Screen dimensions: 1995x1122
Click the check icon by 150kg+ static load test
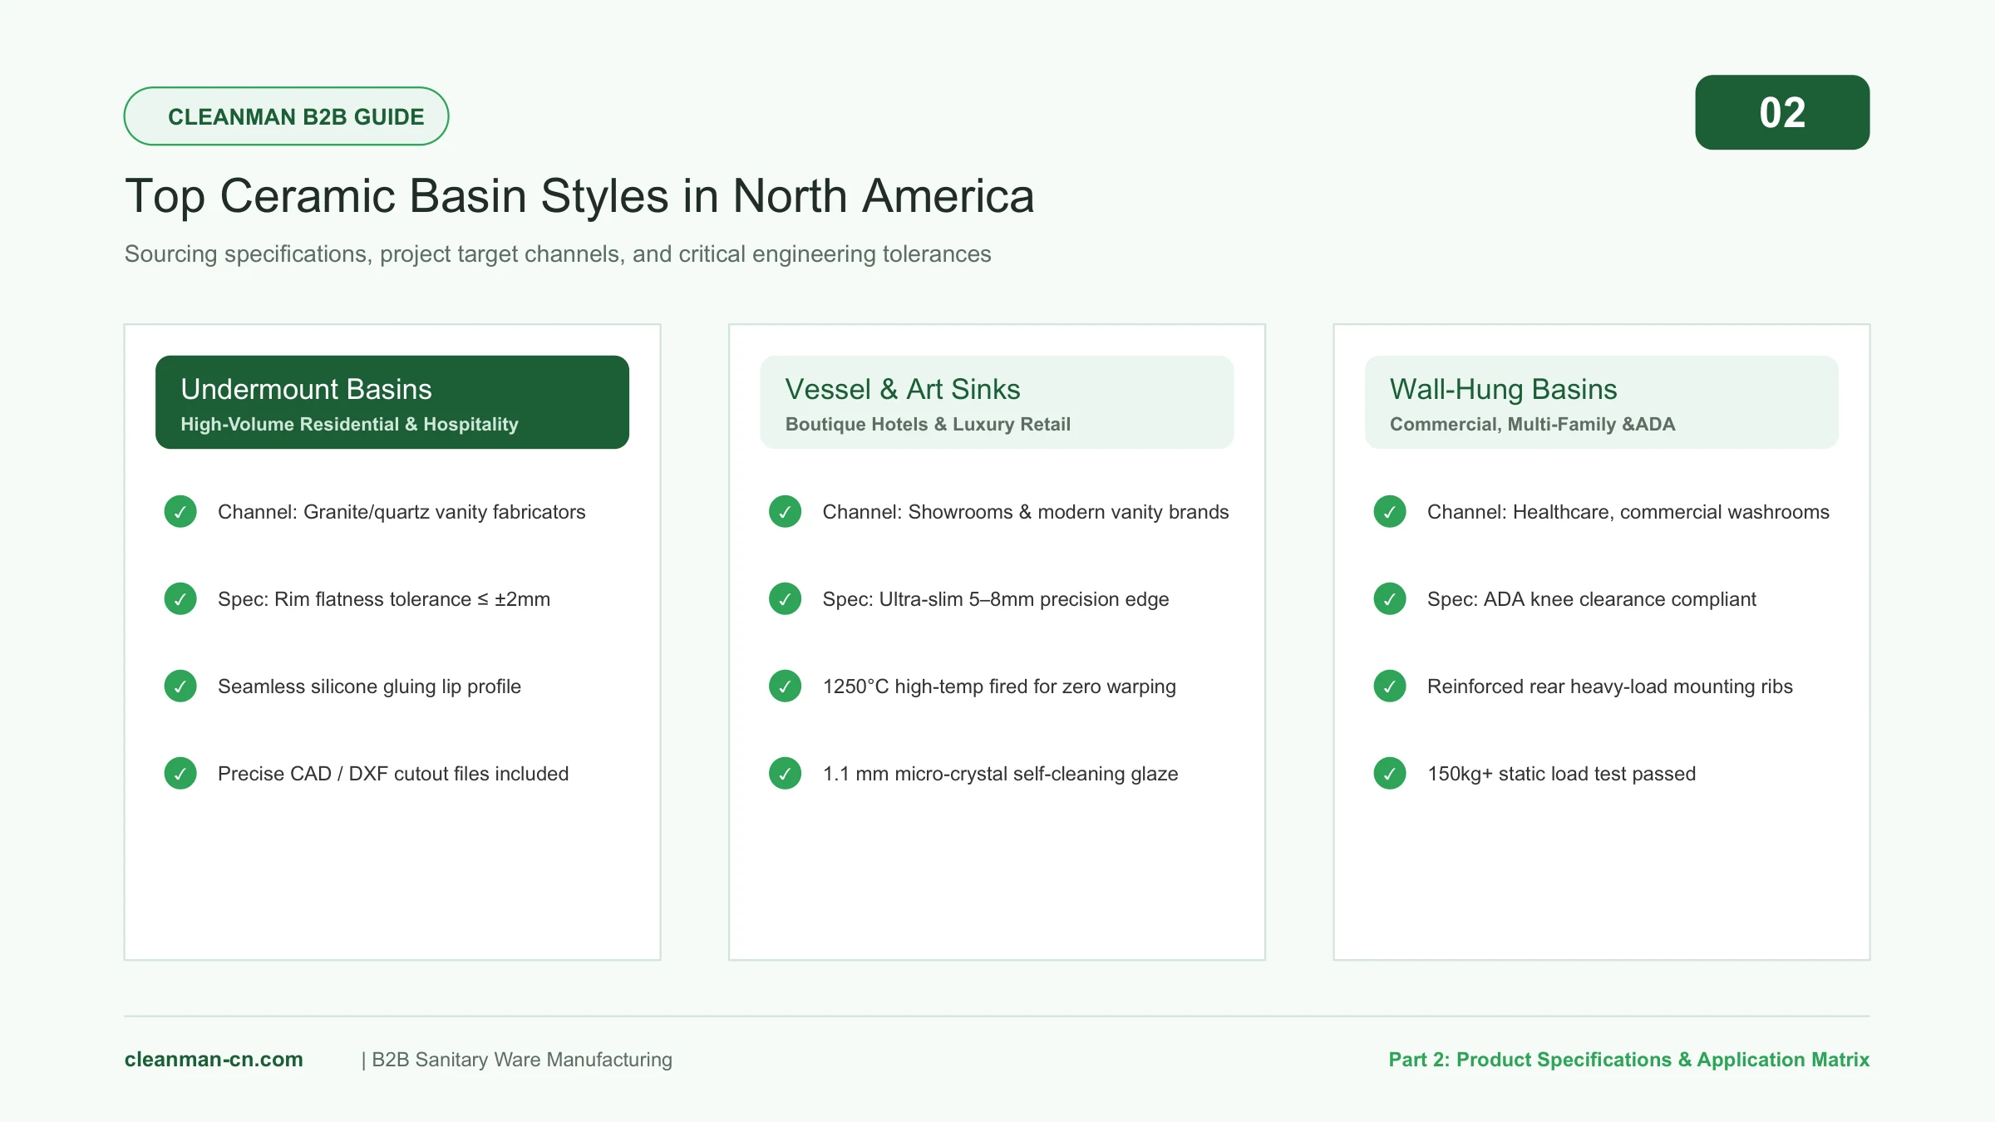tap(1390, 774)
